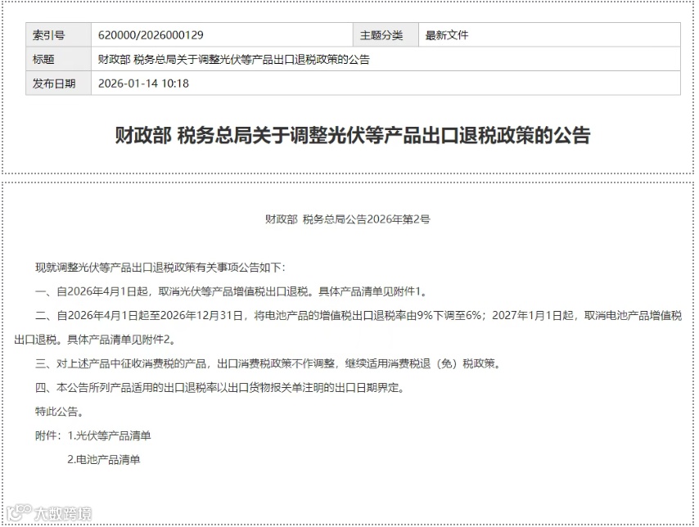Select paragraph 一 about 取消光伏等产品增值税出口退税
This screenshot has width=699, height=527.
[232, 291]
